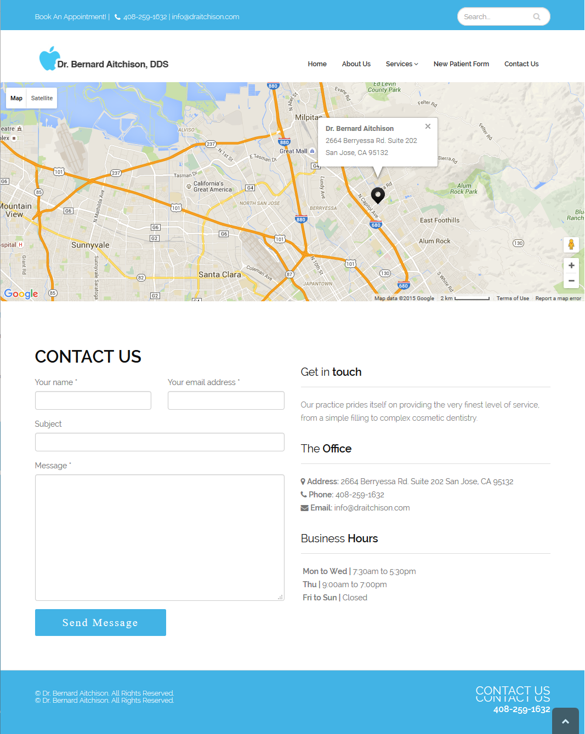Open the Home menu item
Viewport: 585px width, 734px height.
tap(317, 64)
